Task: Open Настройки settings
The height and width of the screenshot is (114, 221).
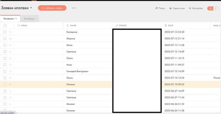Action: (x=196, y=8)
